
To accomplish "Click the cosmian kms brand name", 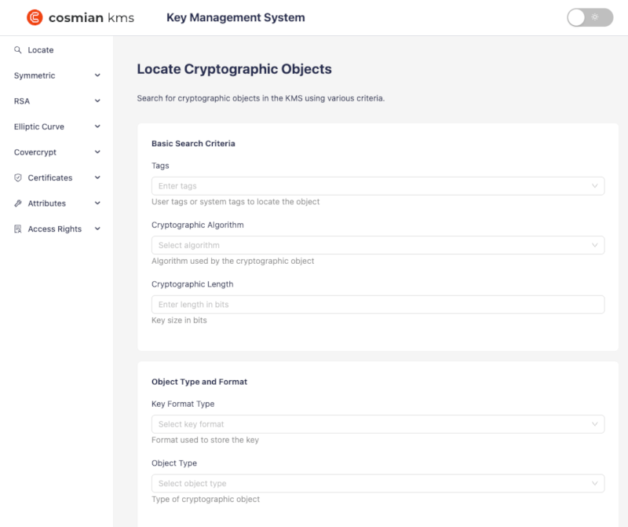I will 91,17.
